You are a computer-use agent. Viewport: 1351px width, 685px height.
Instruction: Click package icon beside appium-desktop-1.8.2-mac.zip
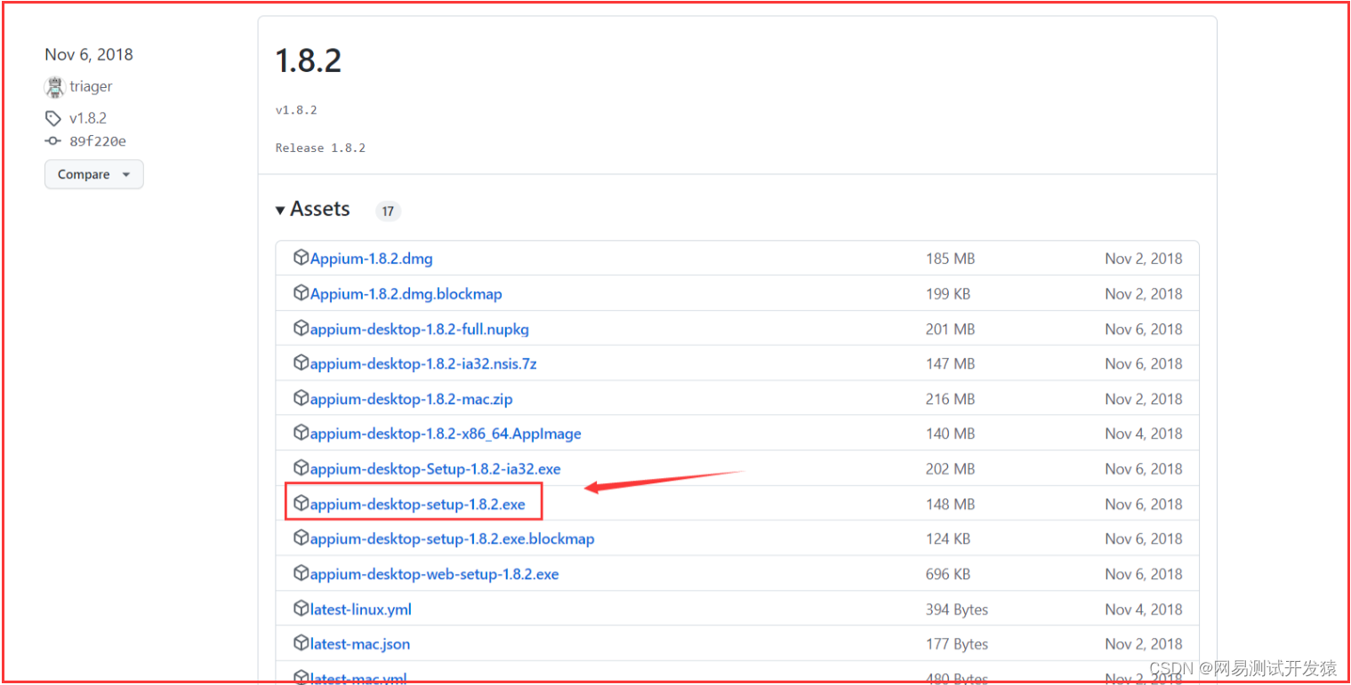(x=301, y=398)
